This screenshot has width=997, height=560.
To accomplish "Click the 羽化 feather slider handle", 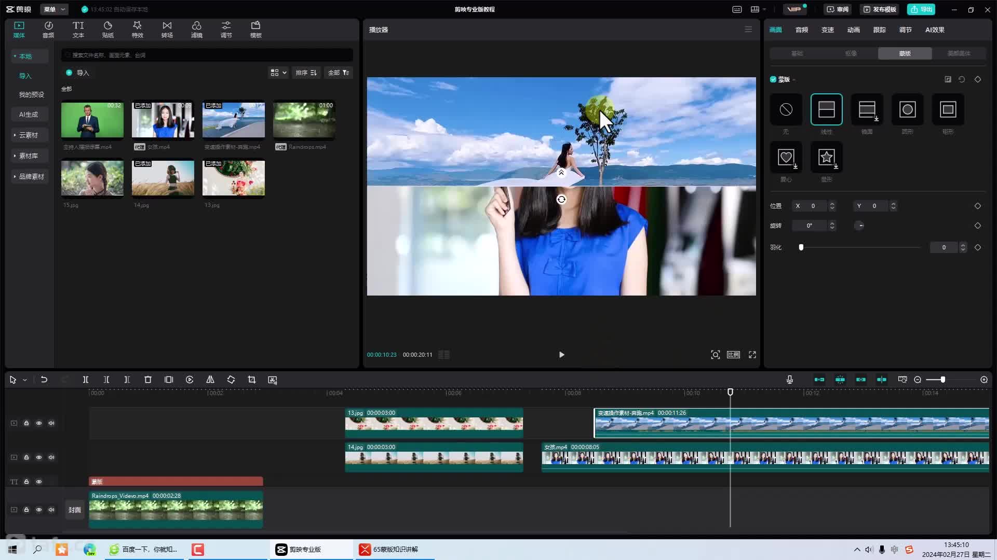I will coord(801,247).
